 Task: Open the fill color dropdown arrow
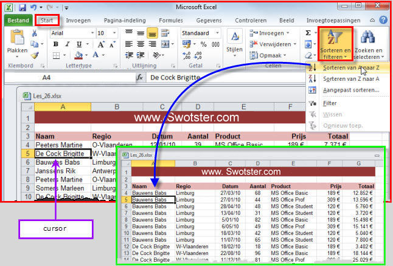point(86,55)
